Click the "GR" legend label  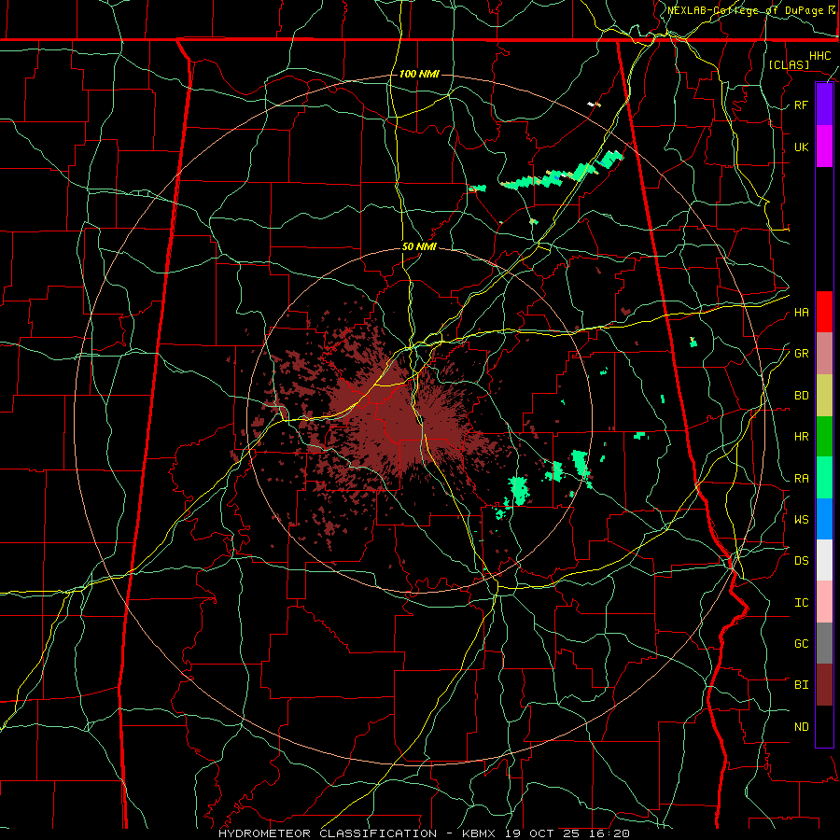point(801,354)
